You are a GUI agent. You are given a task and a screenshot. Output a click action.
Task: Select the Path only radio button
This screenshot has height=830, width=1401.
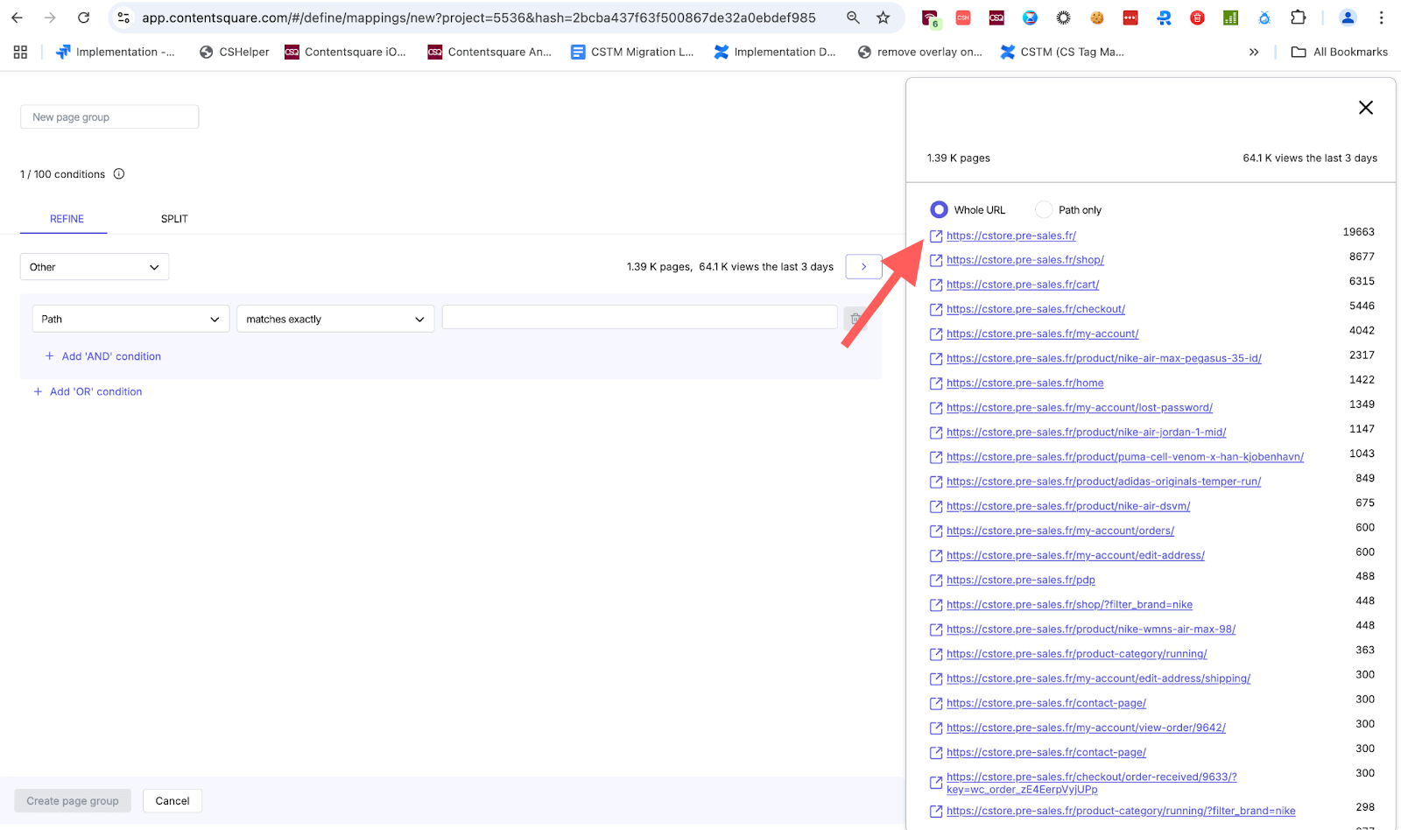point(1043,209)
